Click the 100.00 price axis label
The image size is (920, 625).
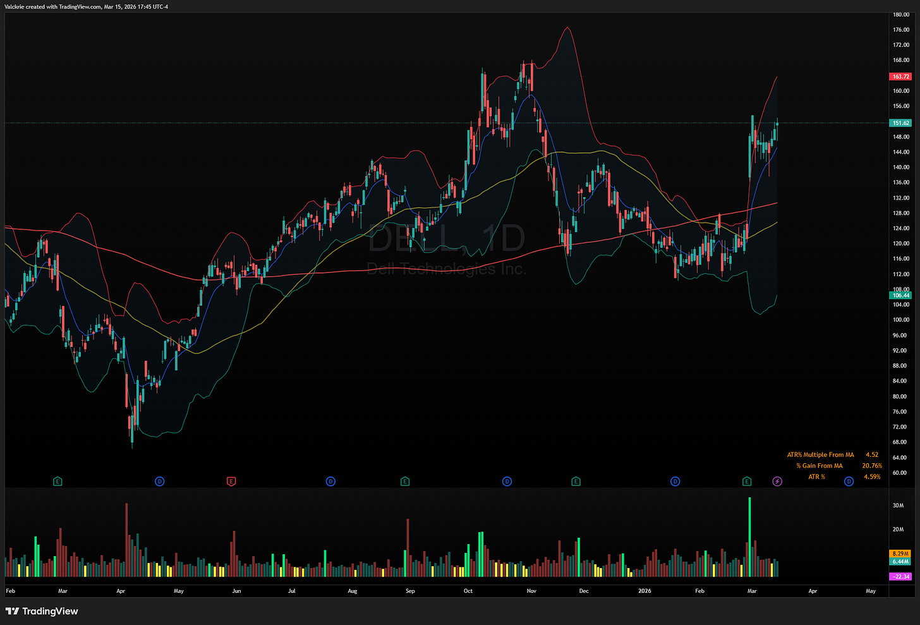pos(900,320)
